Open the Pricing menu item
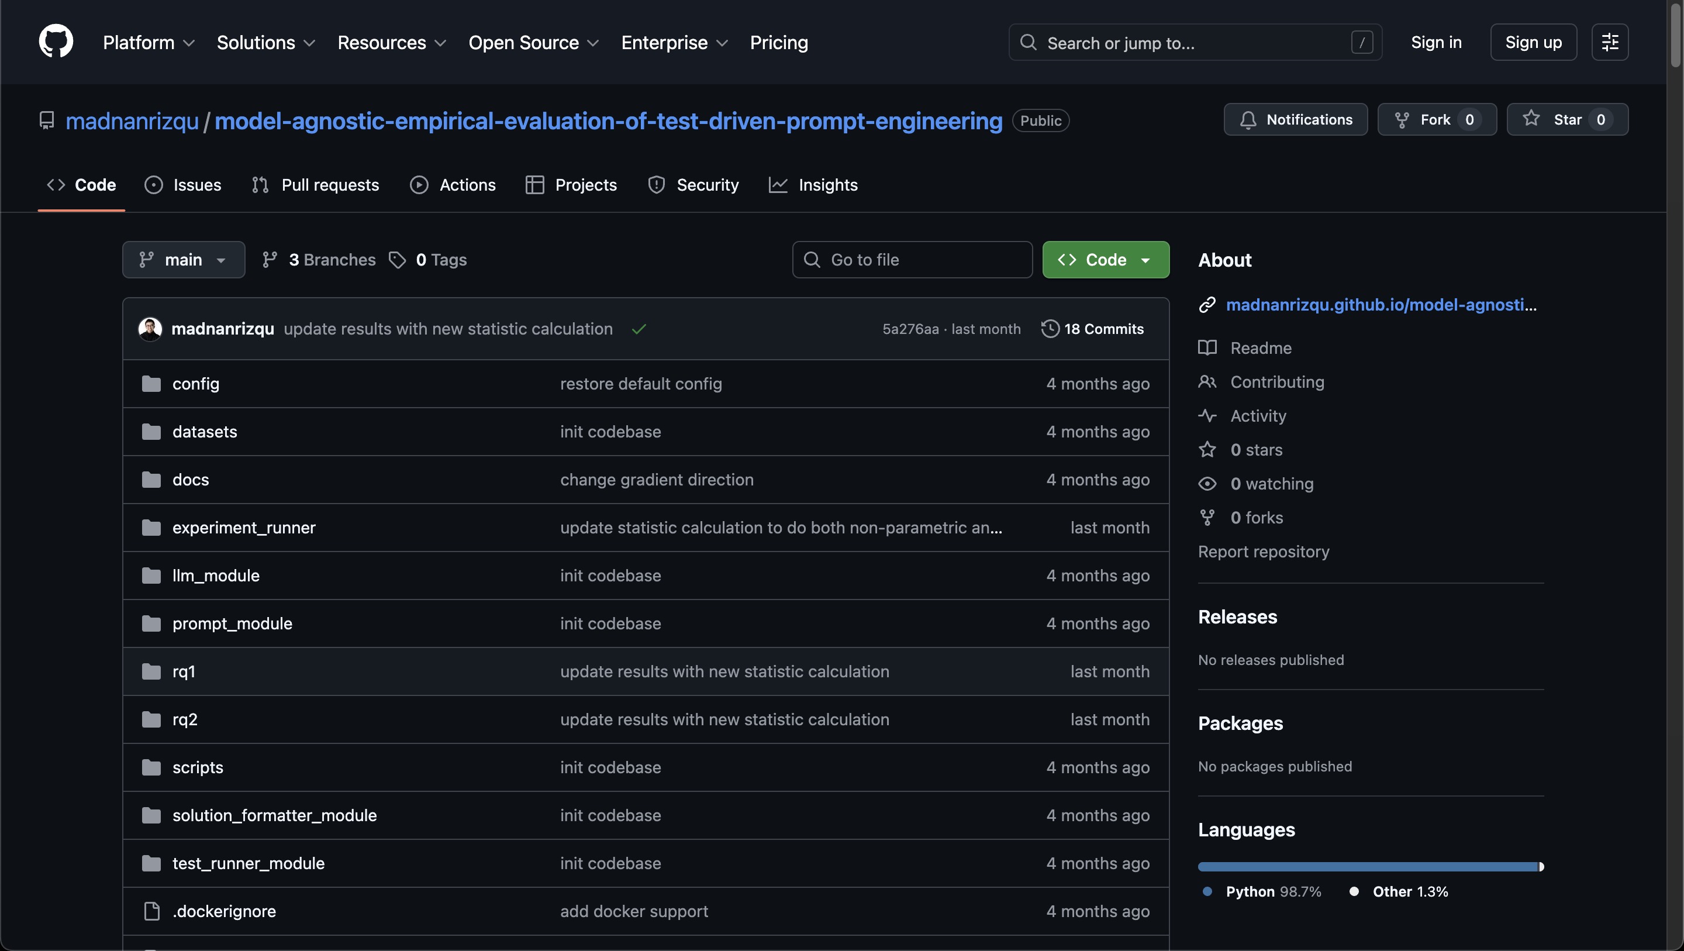This screenshot has width=1684, height=951. (x=779, y=43)
